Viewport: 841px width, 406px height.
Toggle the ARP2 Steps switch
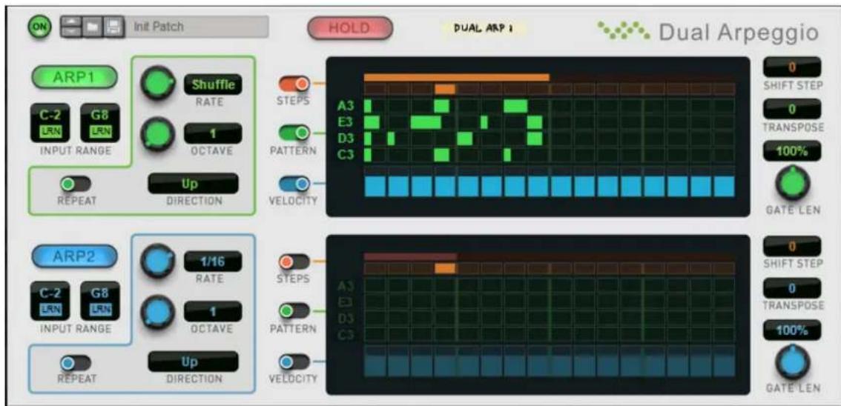[x=294, y=262]
